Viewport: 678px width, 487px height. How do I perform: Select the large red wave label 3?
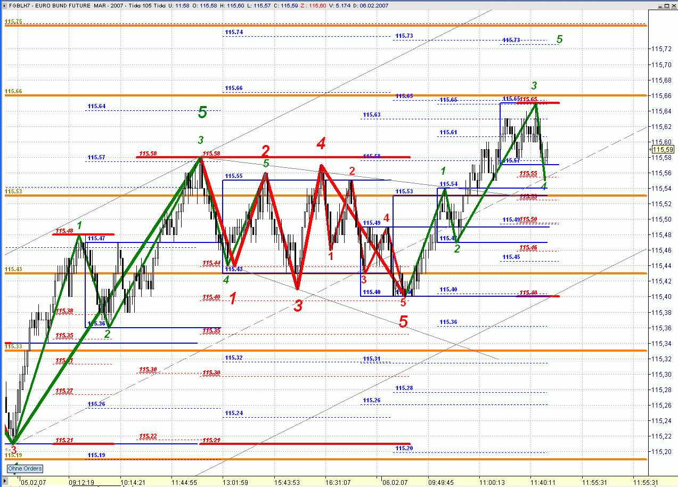[298, 306]
